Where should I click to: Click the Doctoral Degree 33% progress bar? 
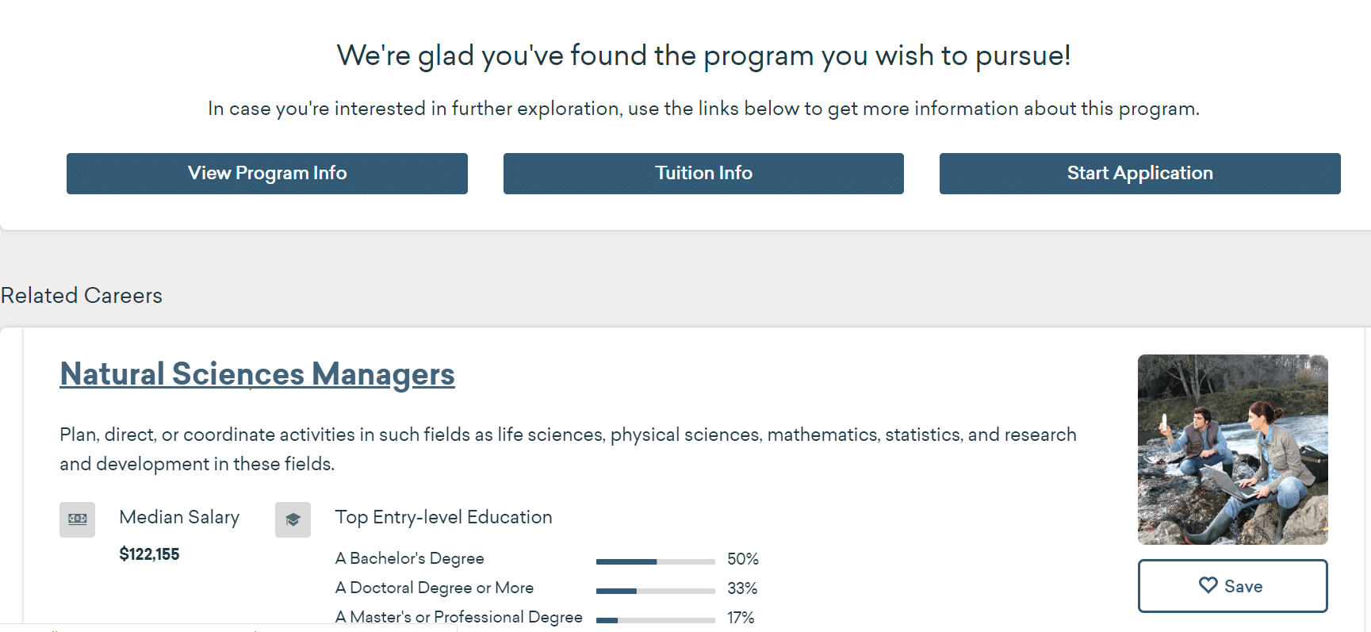(x=655, y=591)
